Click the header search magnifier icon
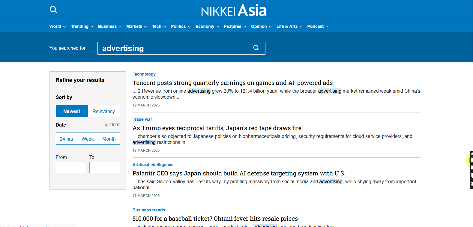 53,10
